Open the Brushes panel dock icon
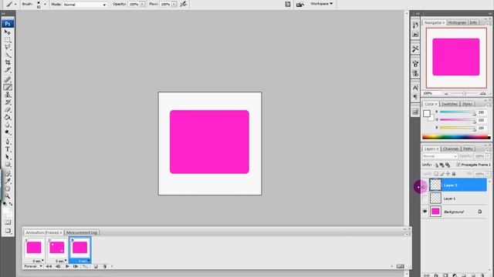The image size is (494, 277). click(415, 63)
